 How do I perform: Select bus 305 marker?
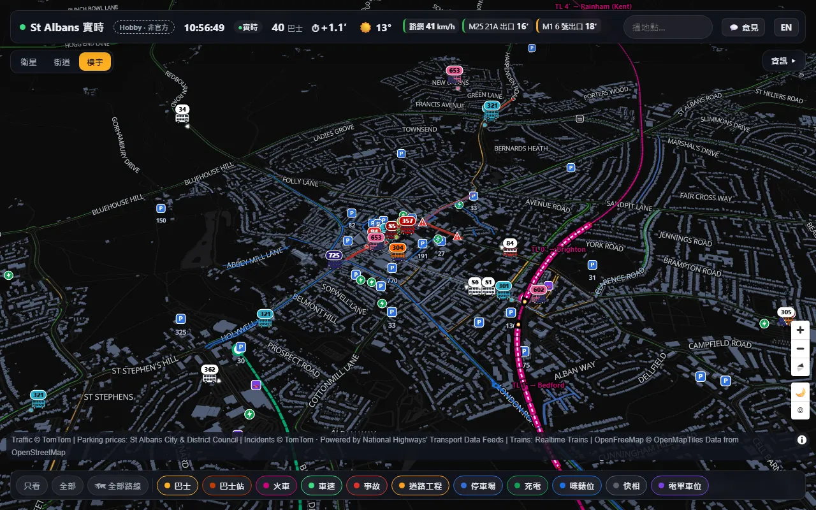(x=786, y=316)
